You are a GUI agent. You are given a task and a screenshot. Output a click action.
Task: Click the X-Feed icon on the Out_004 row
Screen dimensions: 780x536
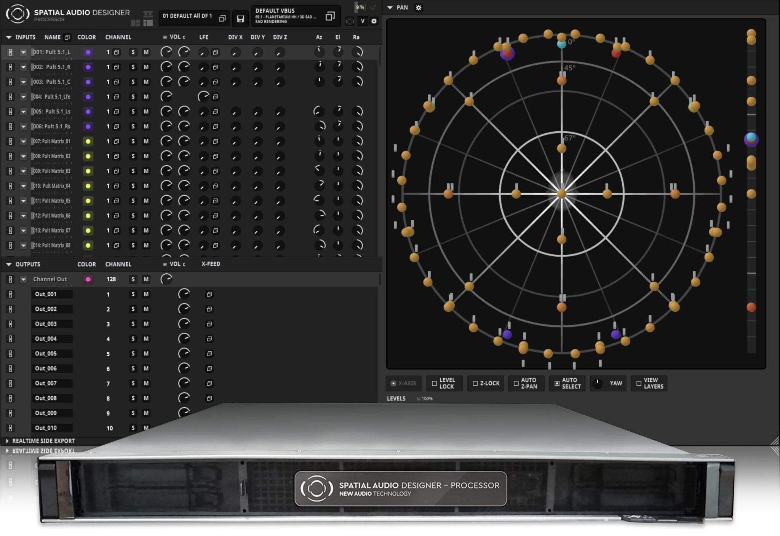(x=209, y=339)
